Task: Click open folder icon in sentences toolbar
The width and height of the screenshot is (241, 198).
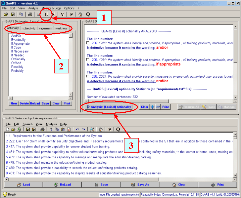Action: click(13, 129)
